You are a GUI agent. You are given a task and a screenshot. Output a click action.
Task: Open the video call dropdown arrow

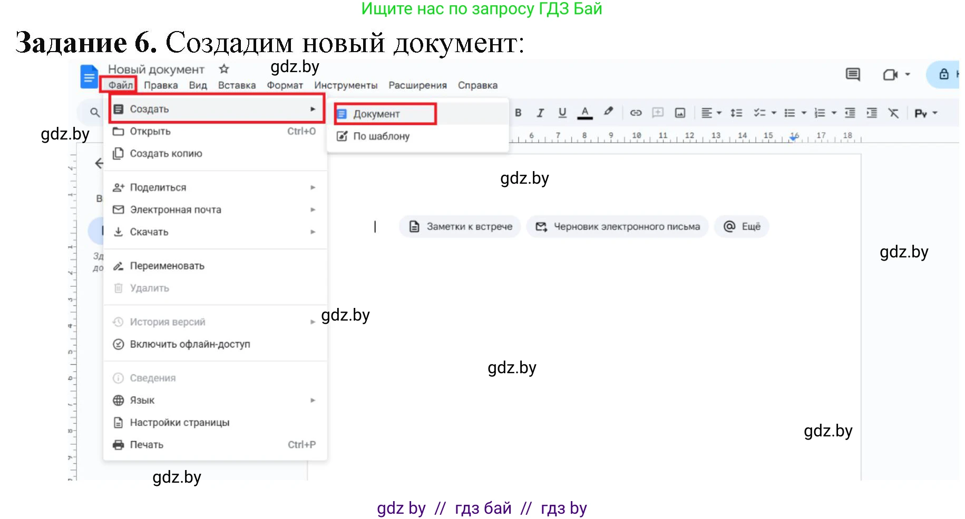click(x=908, y=75)
